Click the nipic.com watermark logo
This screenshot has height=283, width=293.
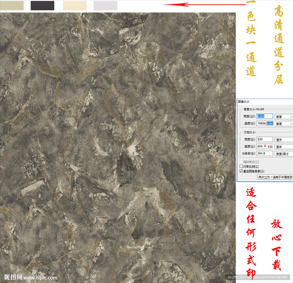[x=31, y=277]
